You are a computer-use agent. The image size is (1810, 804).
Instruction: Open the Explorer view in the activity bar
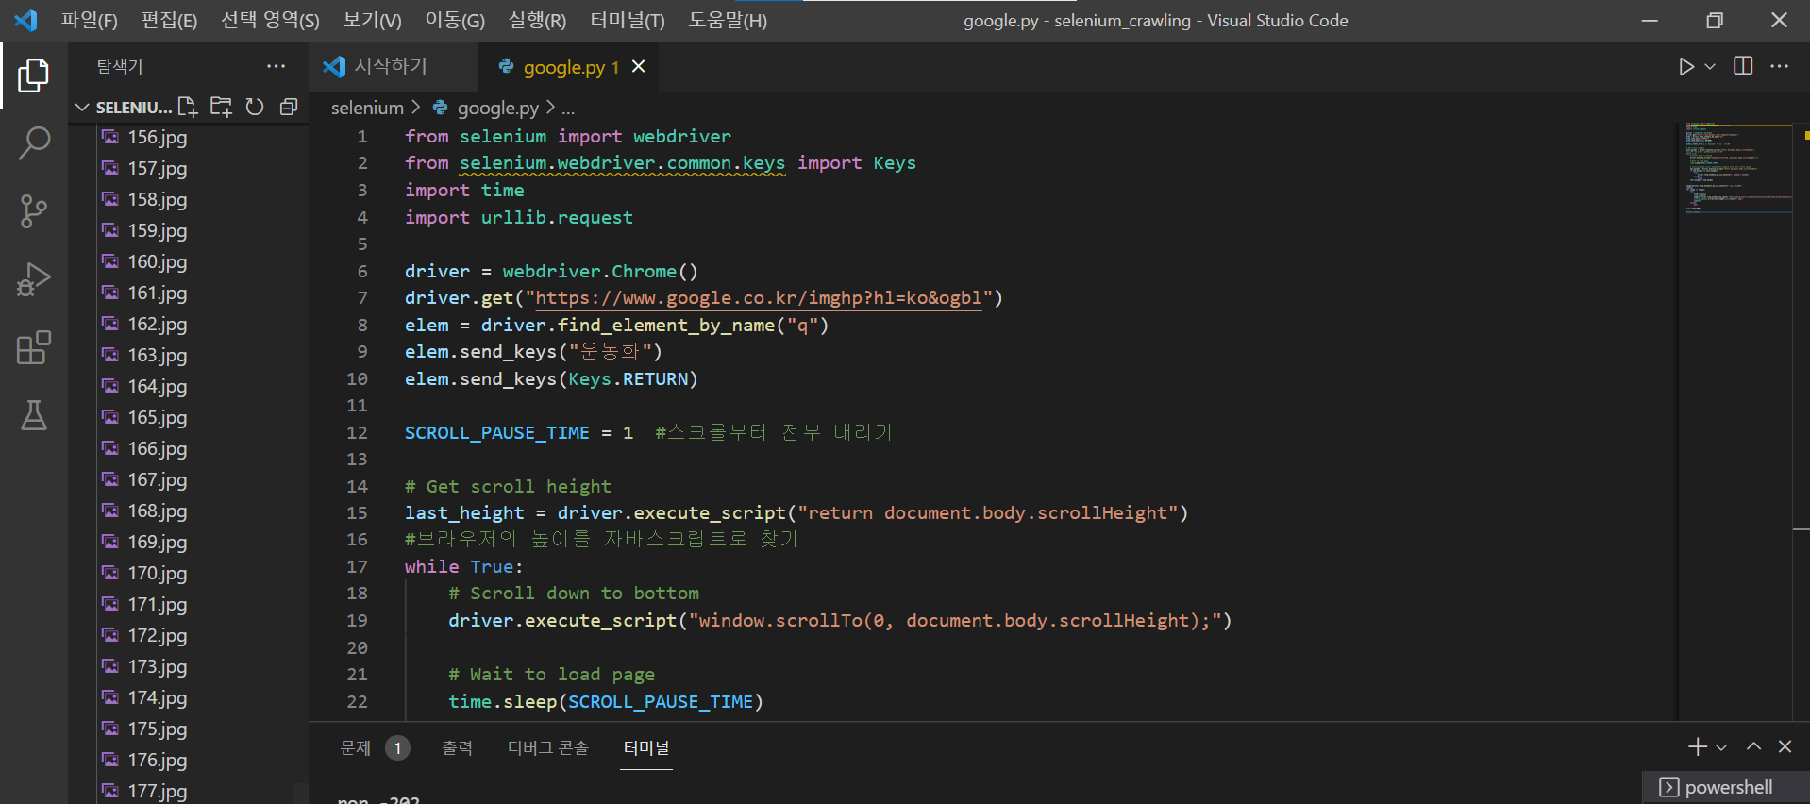(34, 75)
